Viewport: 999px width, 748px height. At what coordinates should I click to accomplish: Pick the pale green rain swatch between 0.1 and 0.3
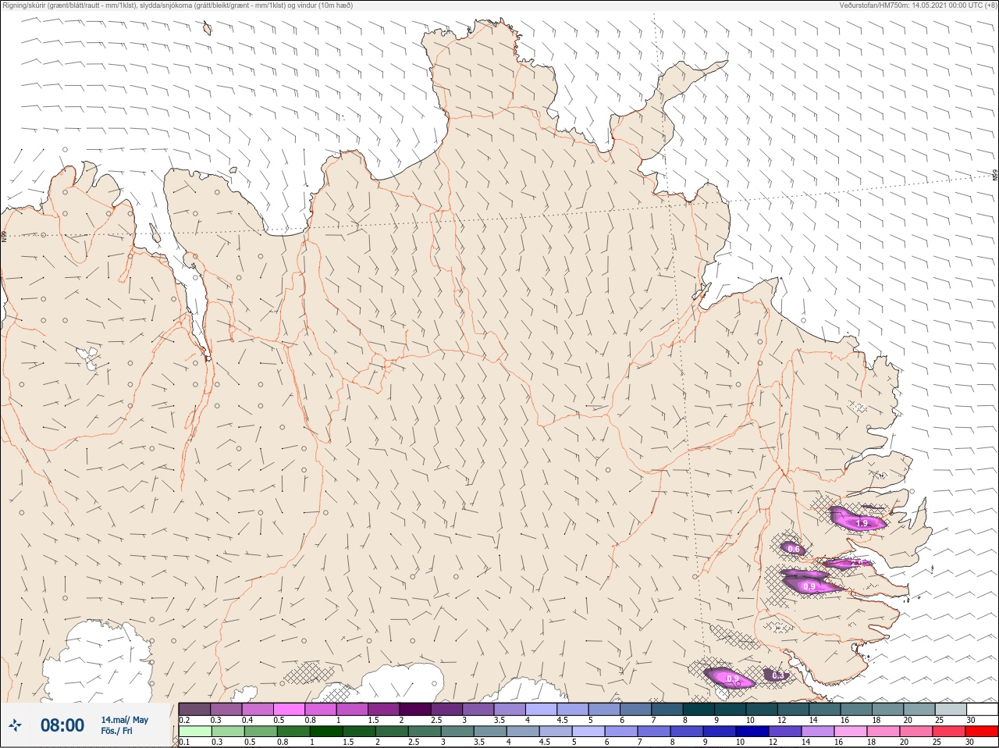195,732
